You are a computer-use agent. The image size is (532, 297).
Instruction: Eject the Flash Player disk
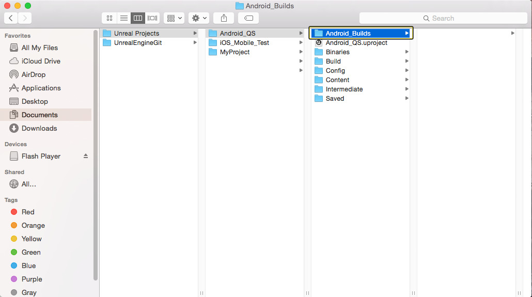point(86,156)
